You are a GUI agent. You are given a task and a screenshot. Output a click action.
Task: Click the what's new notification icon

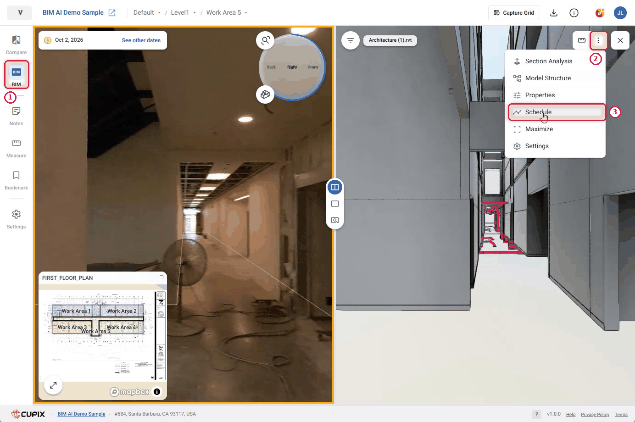600,13
